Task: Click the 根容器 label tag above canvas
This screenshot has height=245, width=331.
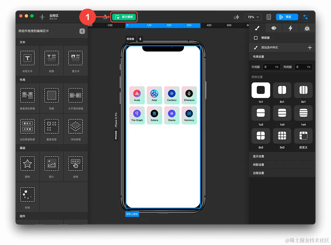Action: 130,39
